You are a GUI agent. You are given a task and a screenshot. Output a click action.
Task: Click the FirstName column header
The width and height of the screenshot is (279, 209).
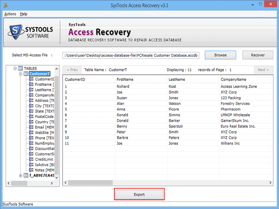point(141,79)
